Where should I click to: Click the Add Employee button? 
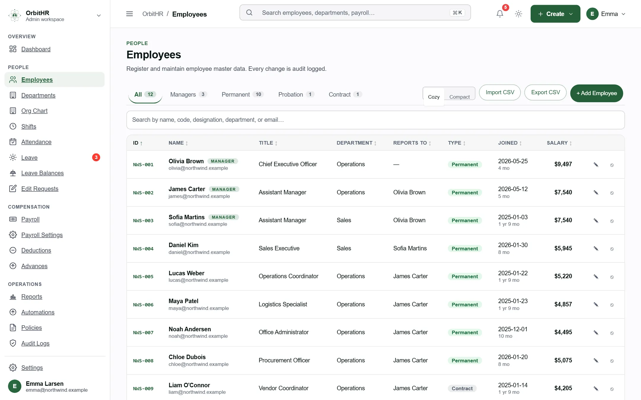pyautogui.click(x=596, y=93)
